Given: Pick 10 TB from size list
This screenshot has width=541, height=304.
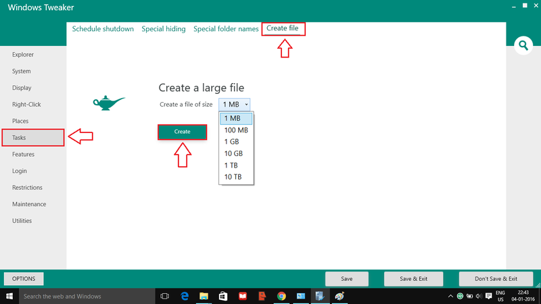Looking at the screenshot, I should coord(236,177).
